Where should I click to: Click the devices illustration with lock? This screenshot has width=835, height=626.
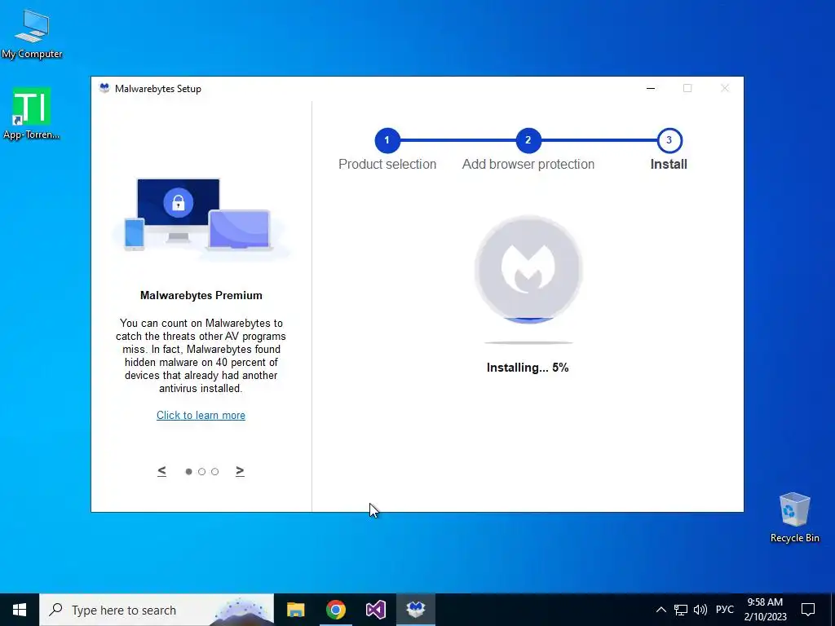pos(201,219)
